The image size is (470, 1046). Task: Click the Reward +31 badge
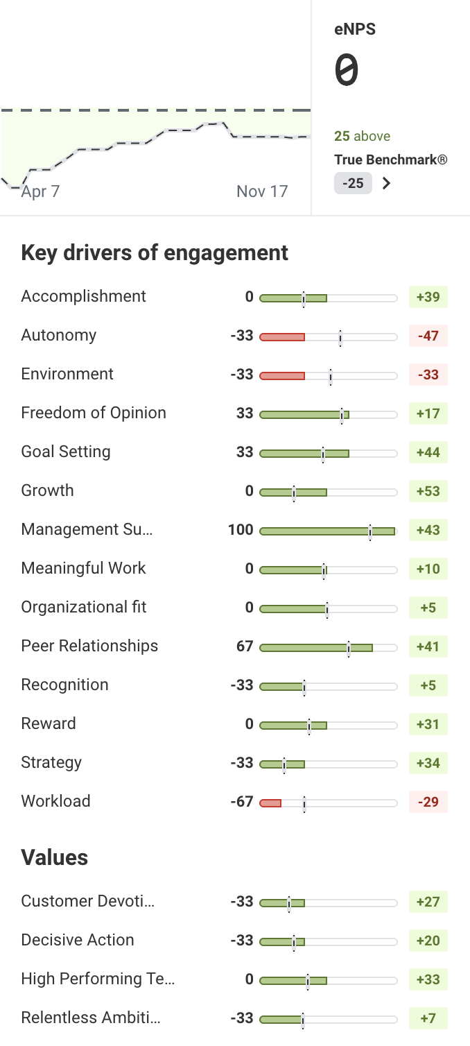[x=428, y=724]
